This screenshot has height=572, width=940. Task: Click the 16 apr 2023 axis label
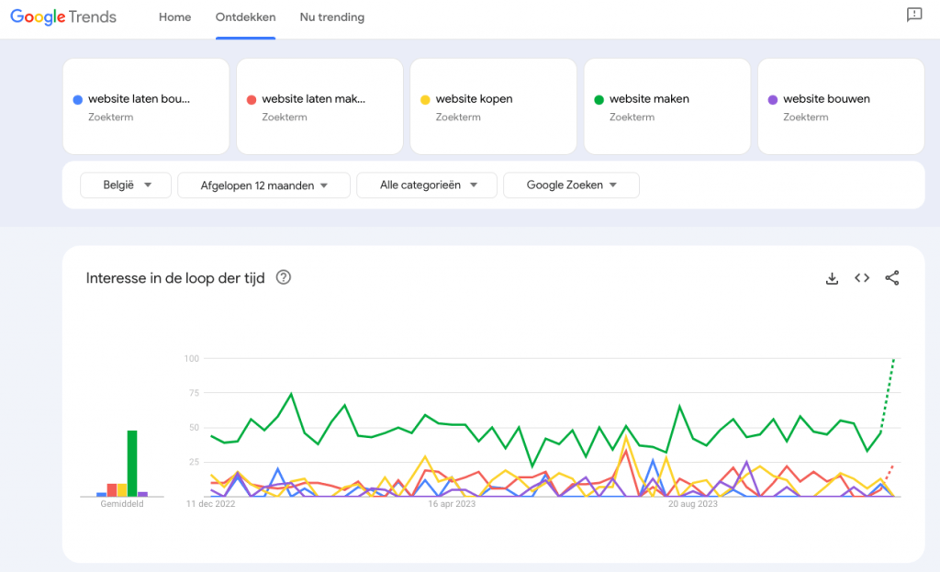pos(452,504)
